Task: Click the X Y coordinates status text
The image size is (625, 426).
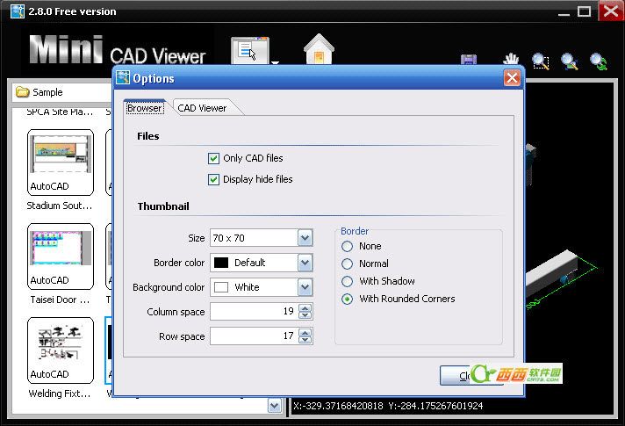Action: pos(388,406)
